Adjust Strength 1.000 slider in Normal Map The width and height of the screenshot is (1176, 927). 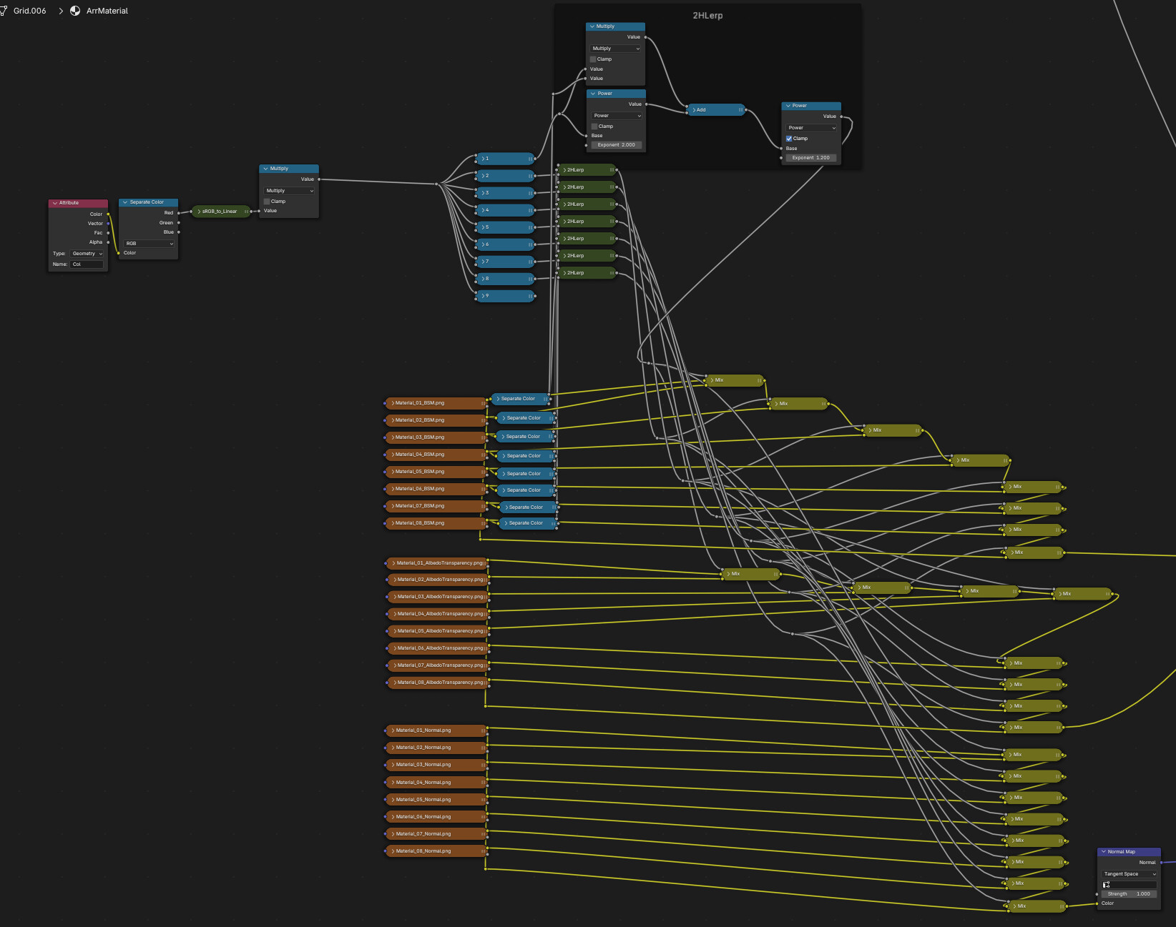pyautogui.click(x=1130, y=894)
